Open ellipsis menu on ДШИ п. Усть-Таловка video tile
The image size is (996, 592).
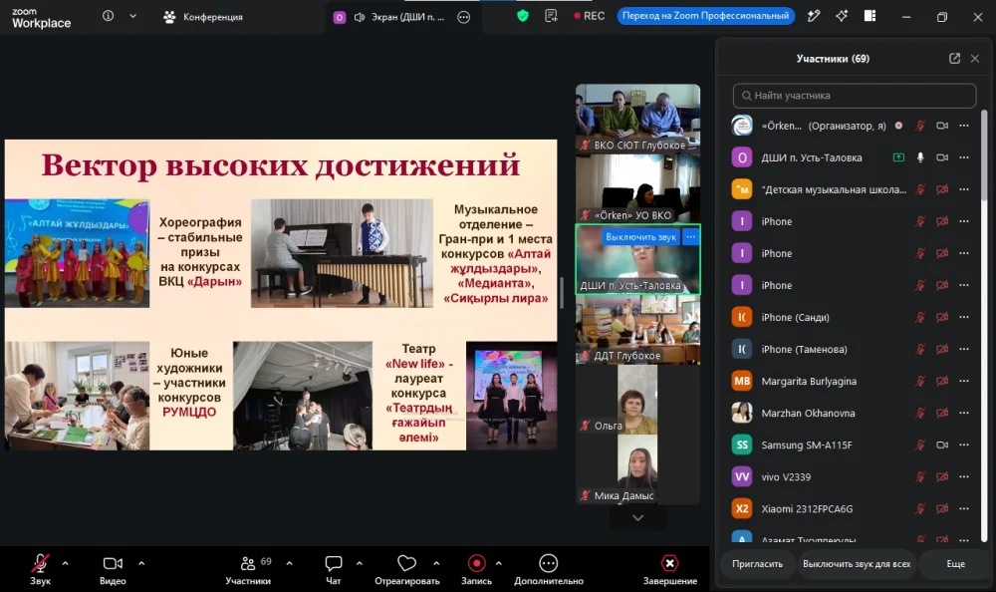click(690, 236)
